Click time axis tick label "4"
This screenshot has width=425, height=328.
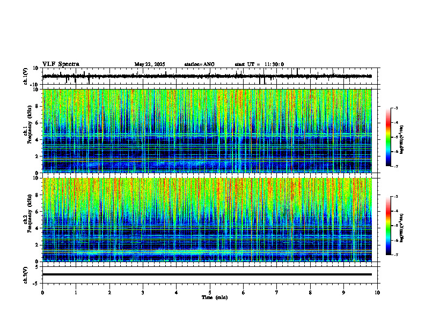(177, 293)
